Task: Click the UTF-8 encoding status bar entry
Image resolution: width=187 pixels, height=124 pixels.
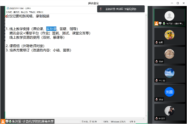Action: pos(132,121)
